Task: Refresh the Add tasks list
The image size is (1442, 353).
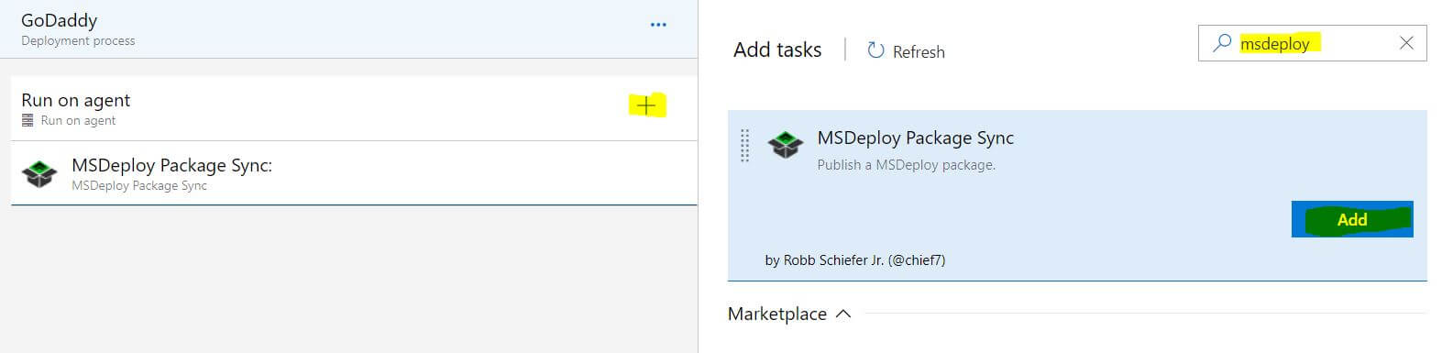Action: (906, 51)
